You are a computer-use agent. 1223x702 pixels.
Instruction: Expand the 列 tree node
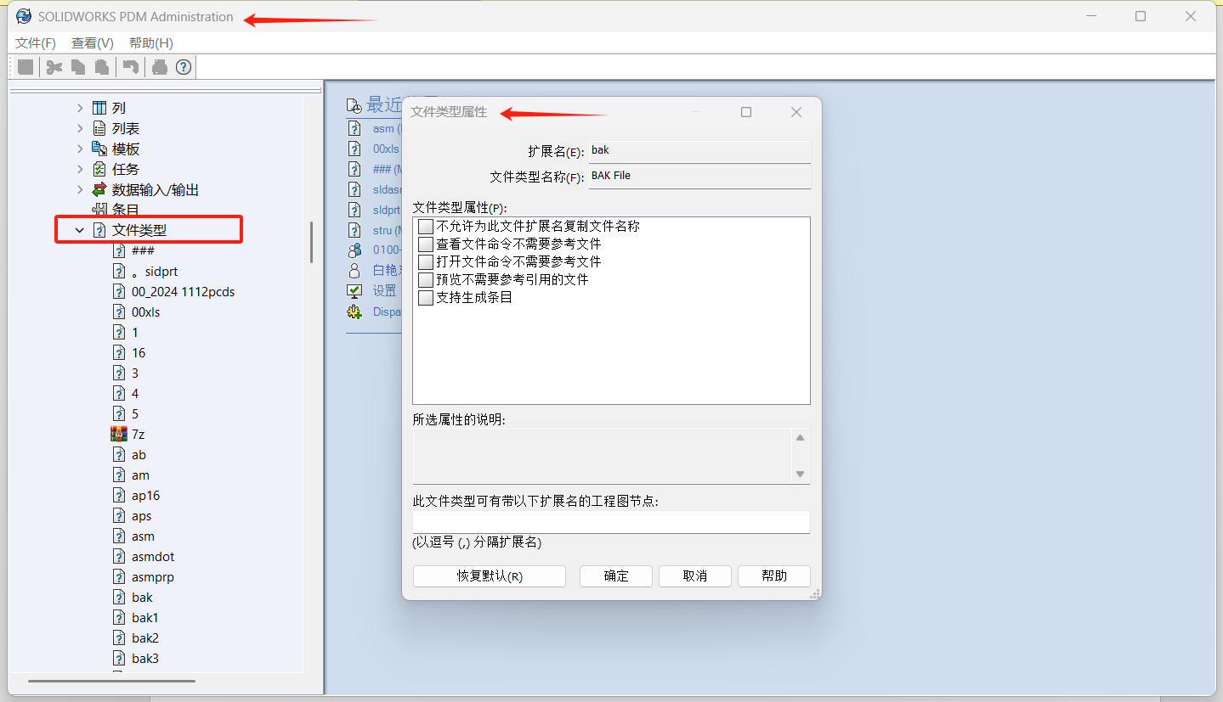pos(80,108)
